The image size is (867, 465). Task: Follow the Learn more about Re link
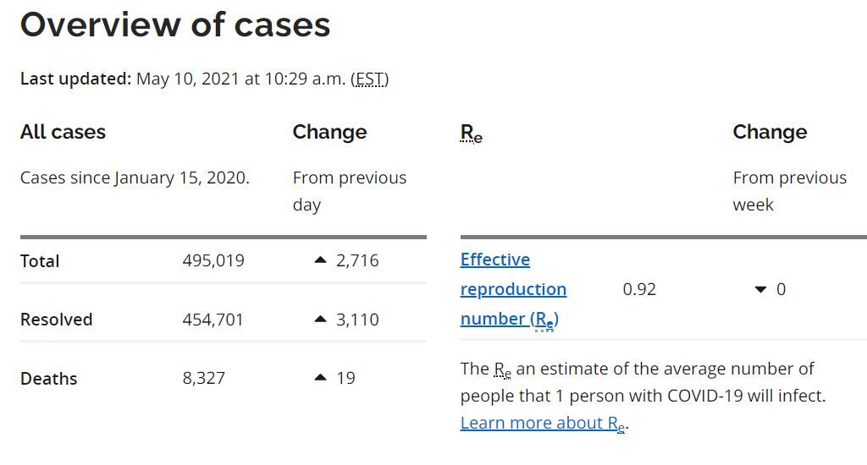click(x=543, y=423)
